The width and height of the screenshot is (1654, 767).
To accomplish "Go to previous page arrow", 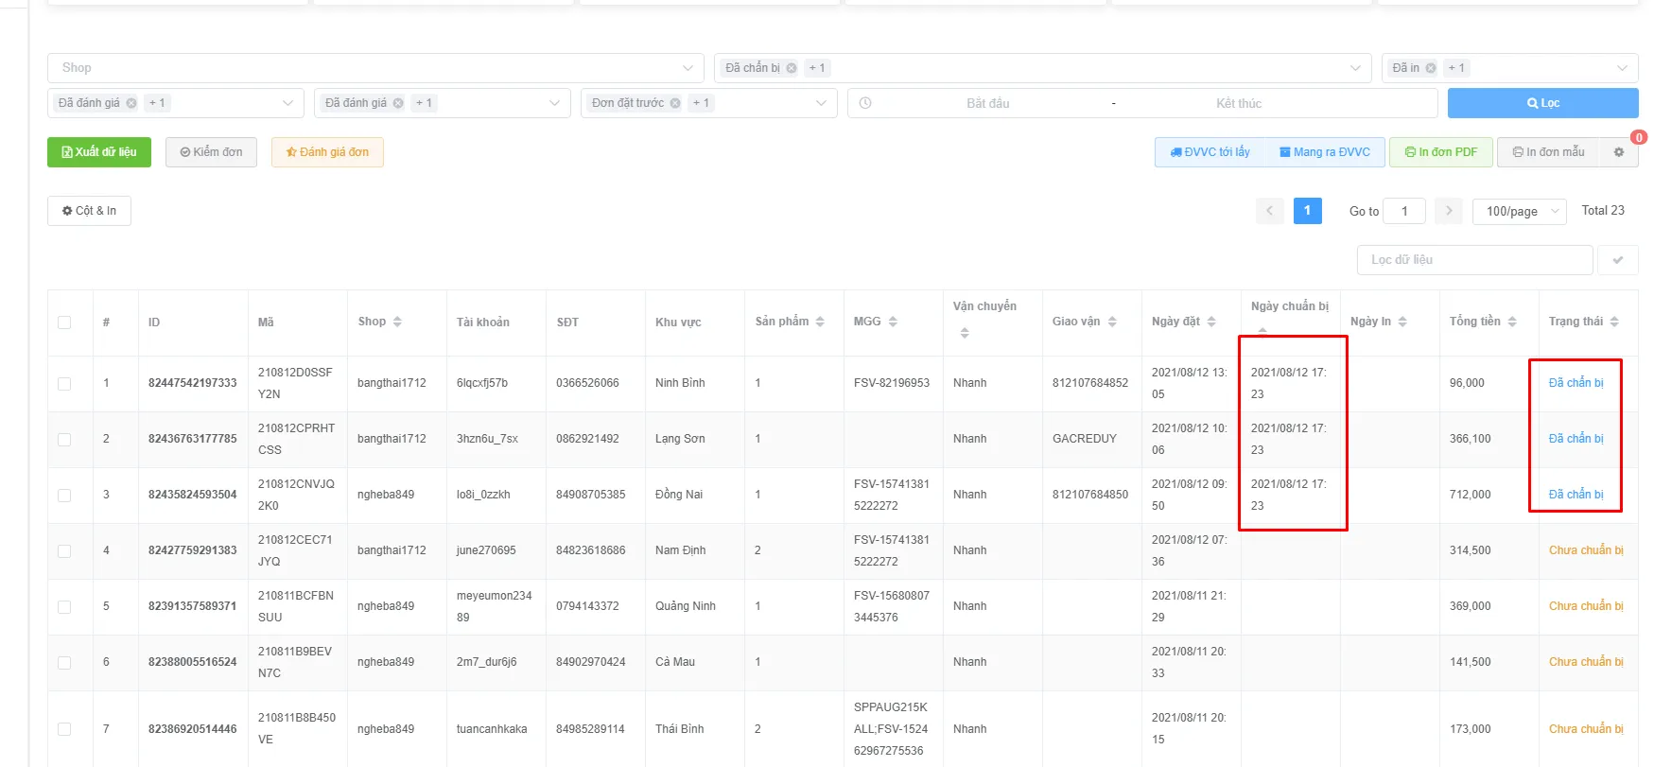I will [x=1270, y=211].
